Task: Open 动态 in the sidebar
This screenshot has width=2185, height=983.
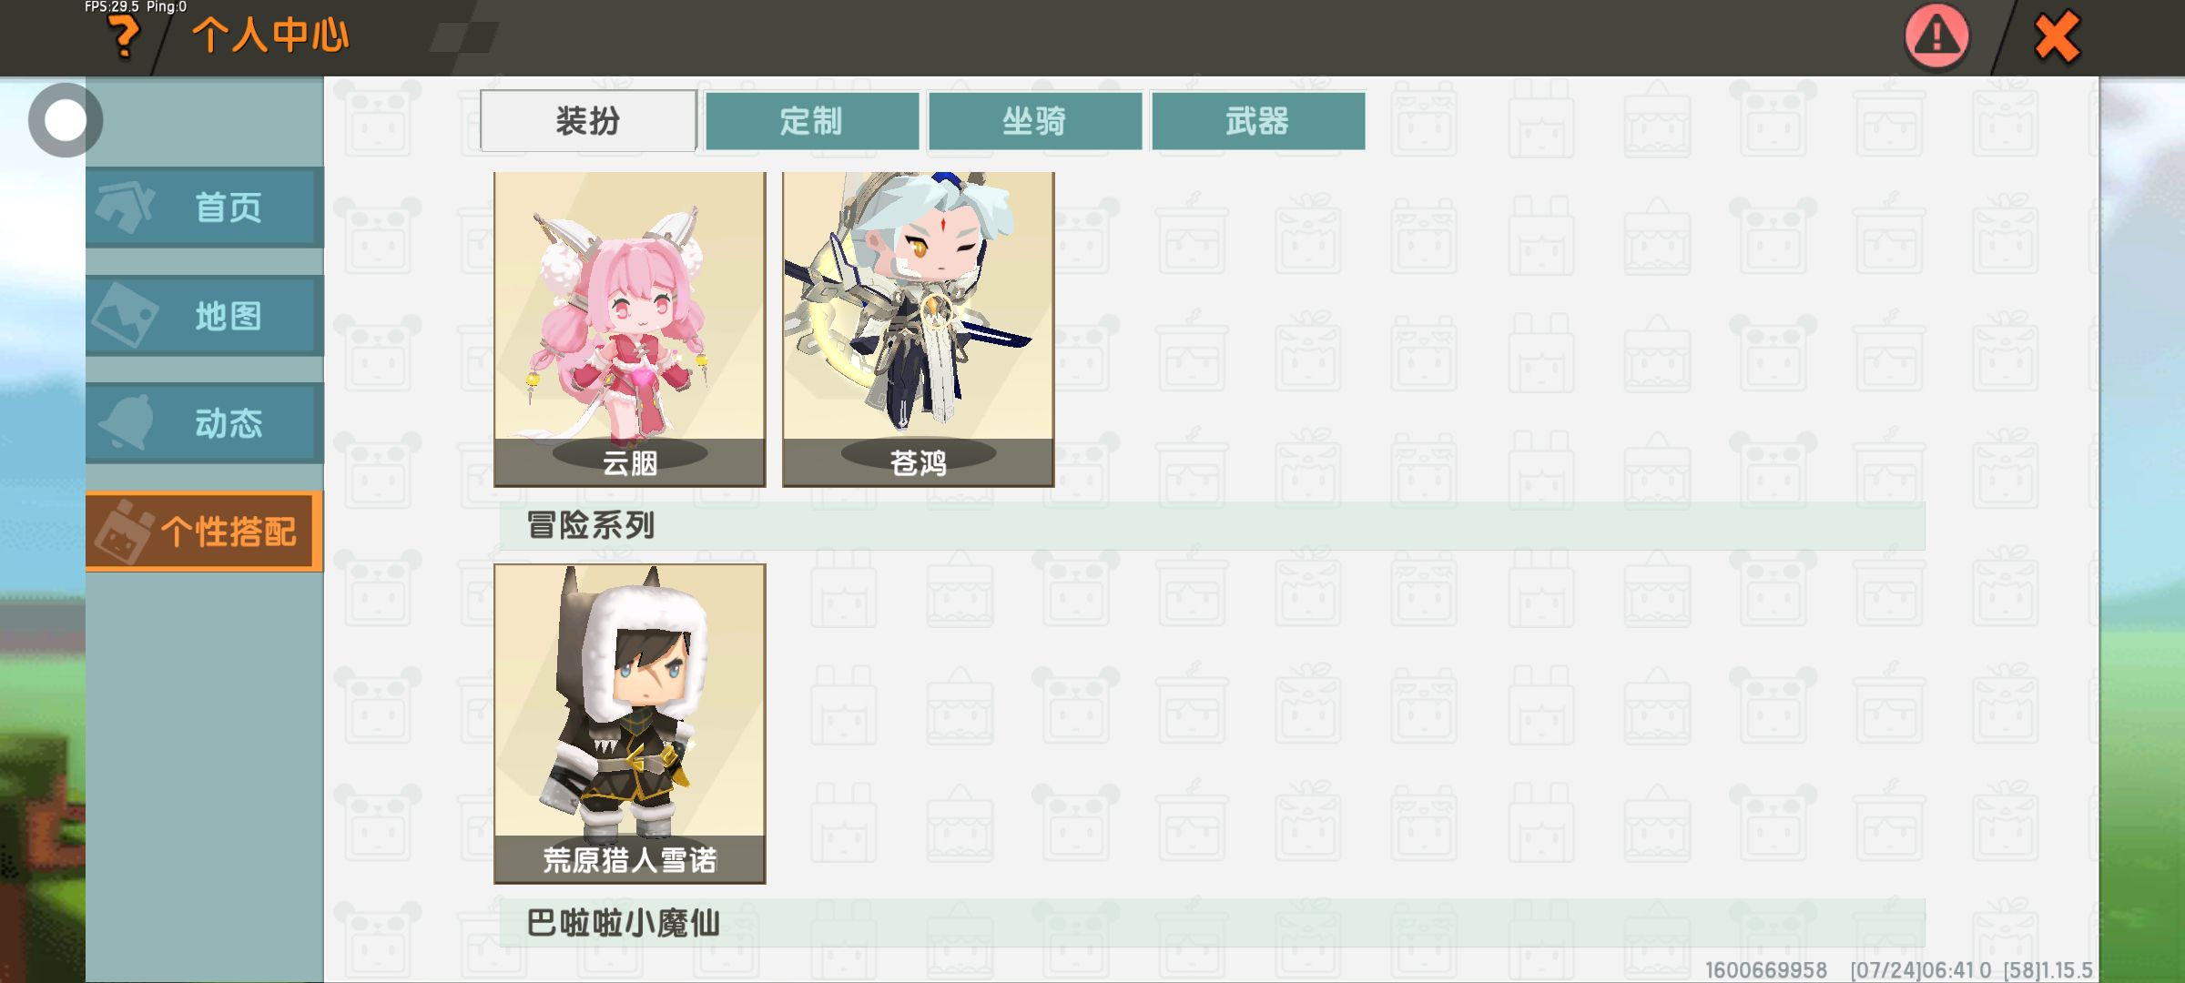Action: click(x=205, y=423)
